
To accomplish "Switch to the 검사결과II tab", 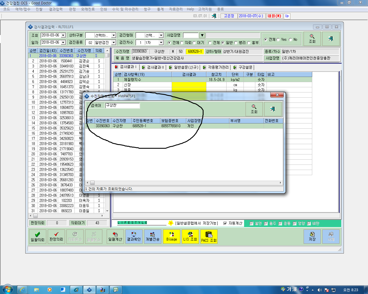I will click(x=153, y=67).
